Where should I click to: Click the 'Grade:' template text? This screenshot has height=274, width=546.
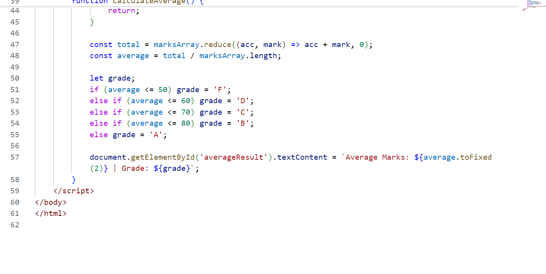[135, 168]
